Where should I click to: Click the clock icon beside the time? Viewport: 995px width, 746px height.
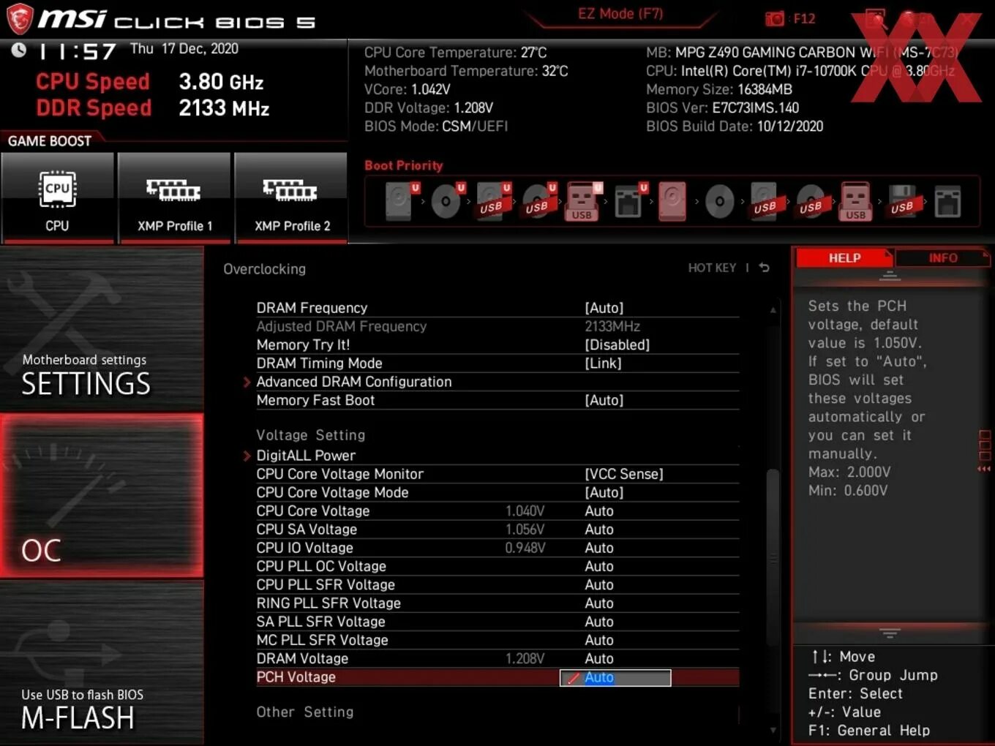(x=19, y=50)
